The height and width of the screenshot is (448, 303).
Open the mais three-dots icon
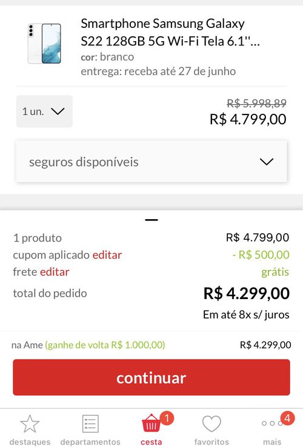(x=272, y=423)
